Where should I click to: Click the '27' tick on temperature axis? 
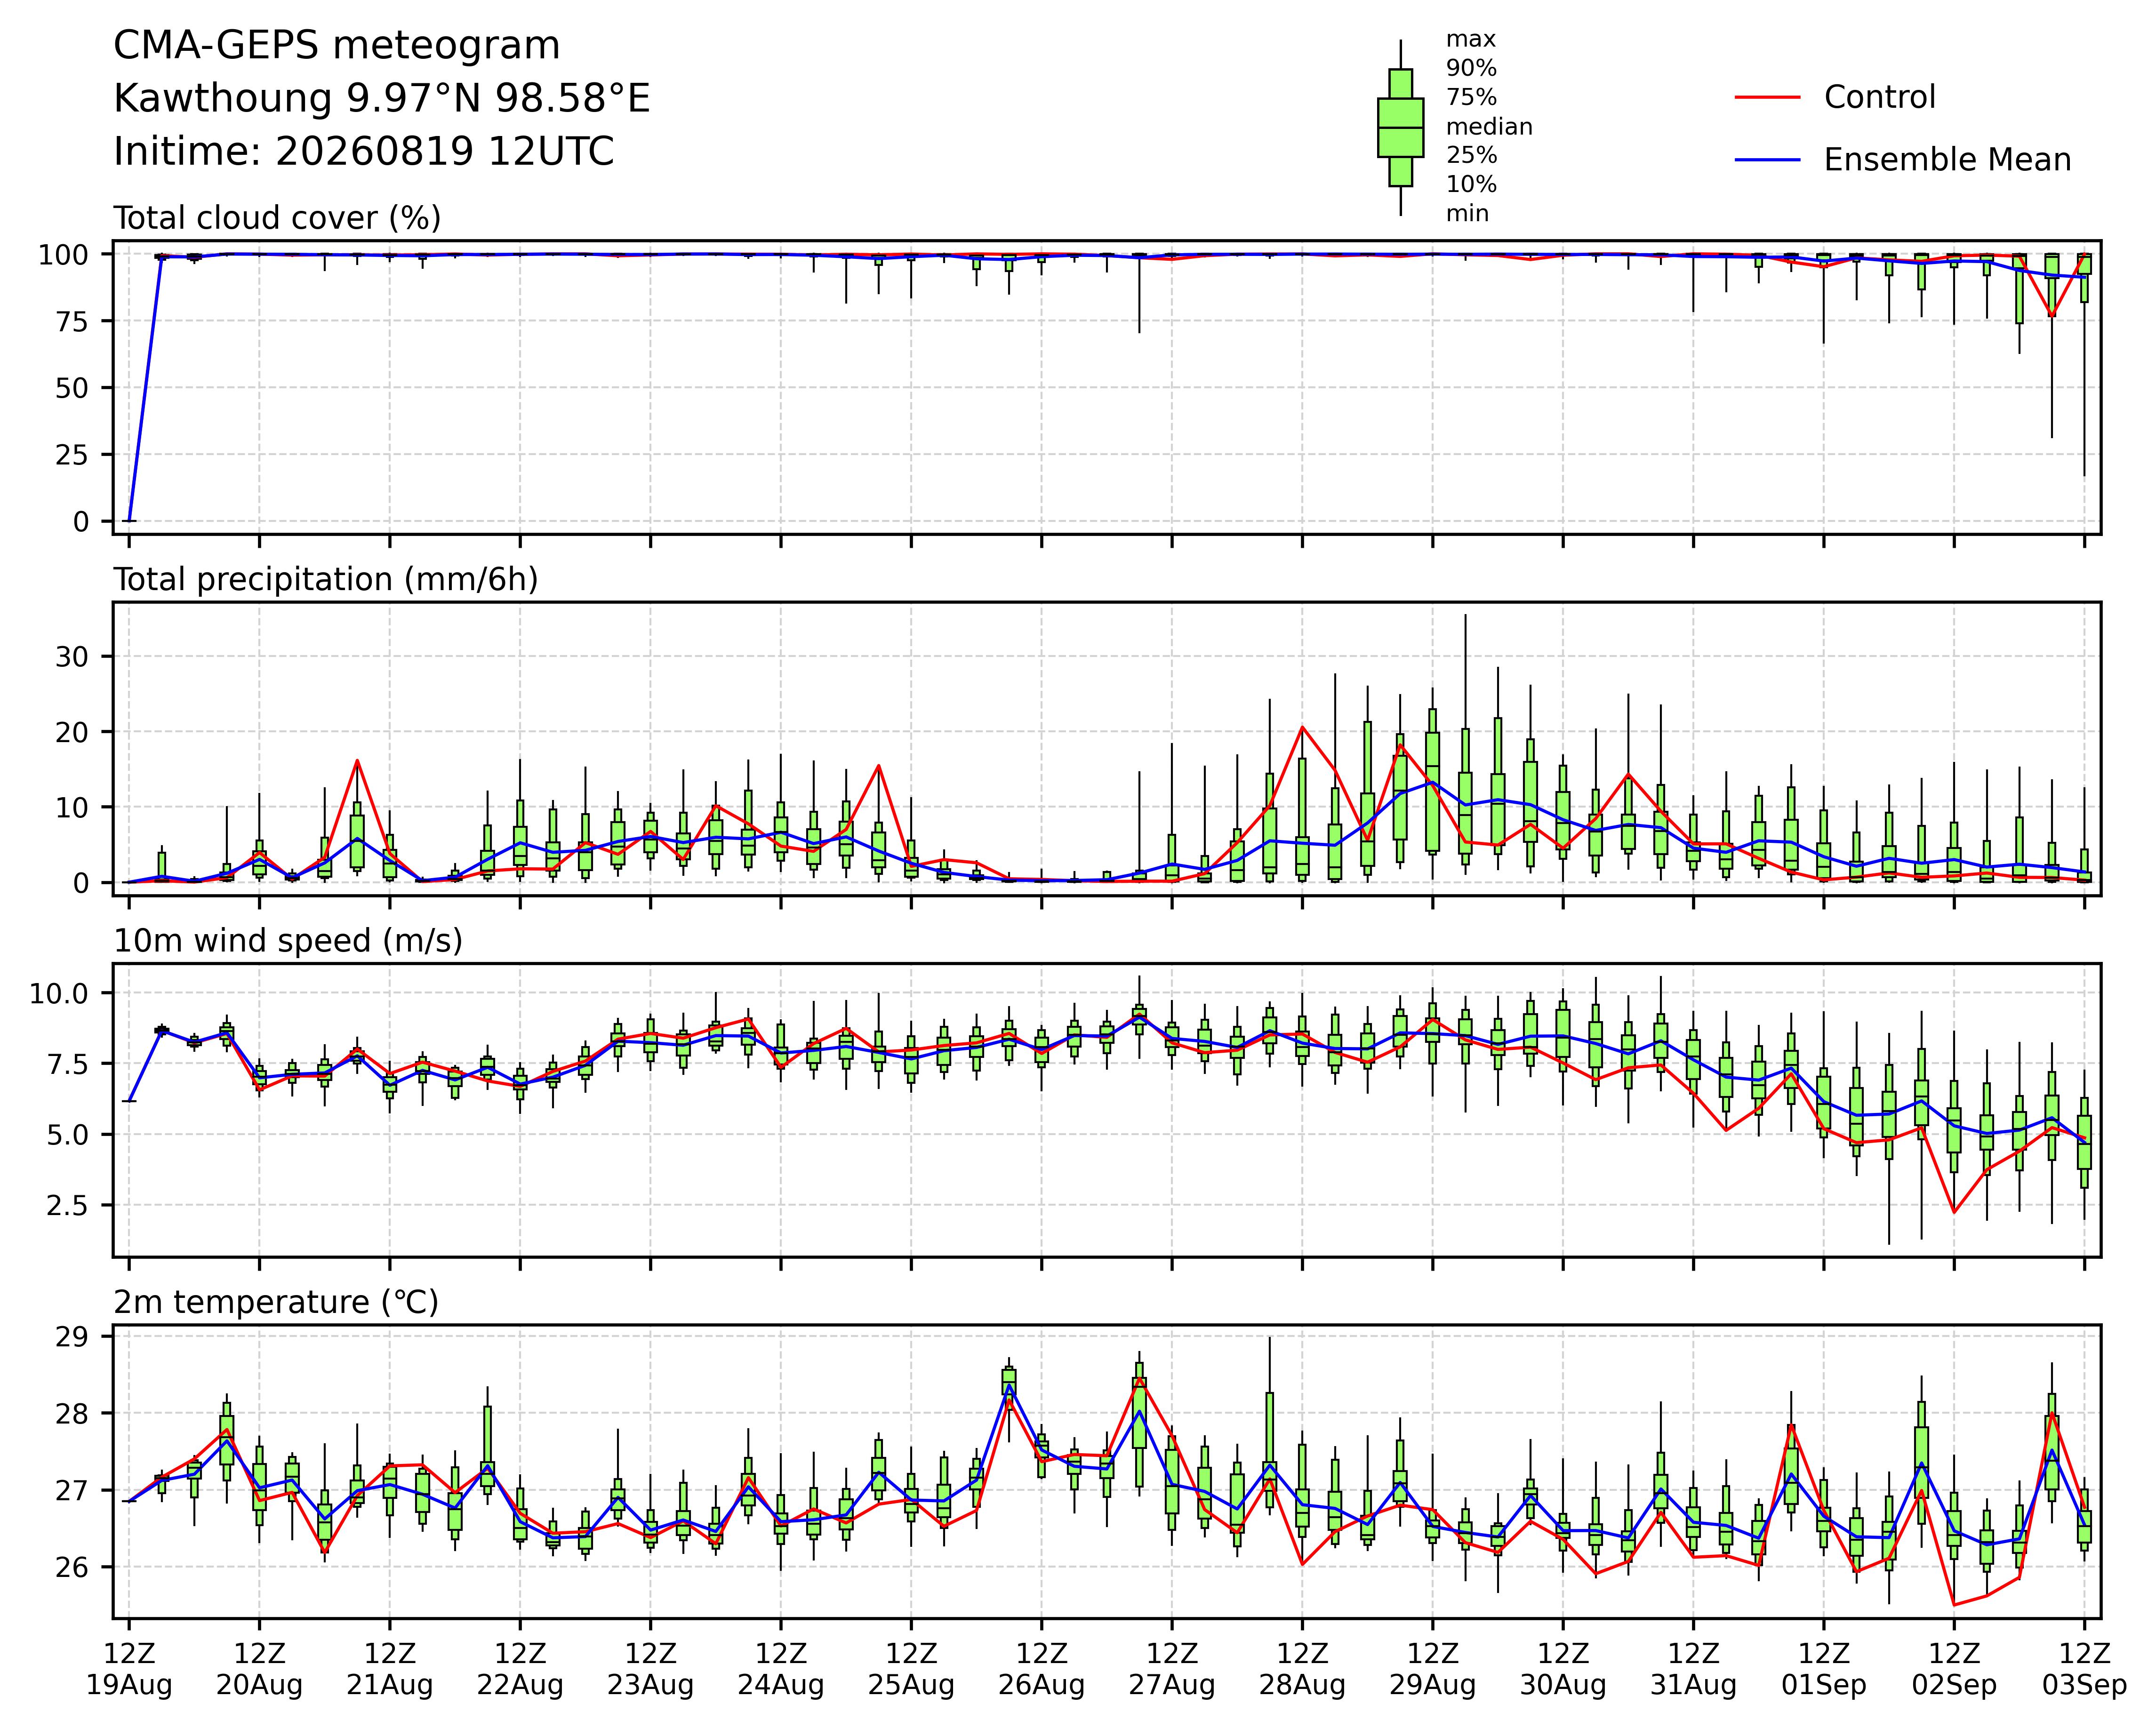pos(72,1491)
